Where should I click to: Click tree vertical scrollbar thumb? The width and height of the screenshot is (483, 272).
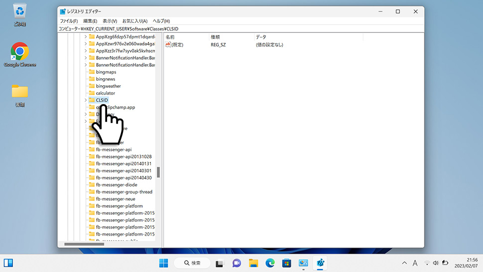[x=158, y=172]
